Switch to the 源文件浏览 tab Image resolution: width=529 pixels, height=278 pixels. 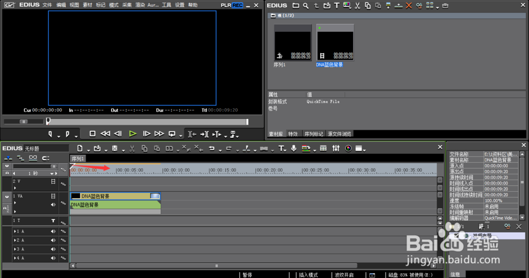coord(340,134)
